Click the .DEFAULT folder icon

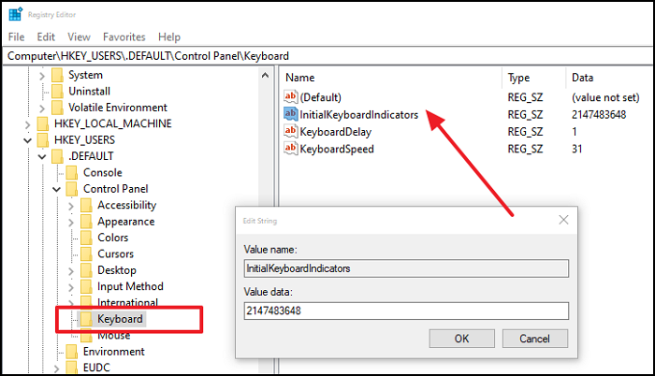click(57, 156)
